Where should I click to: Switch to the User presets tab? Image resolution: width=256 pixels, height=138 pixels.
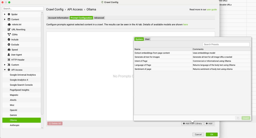(147, 39)
